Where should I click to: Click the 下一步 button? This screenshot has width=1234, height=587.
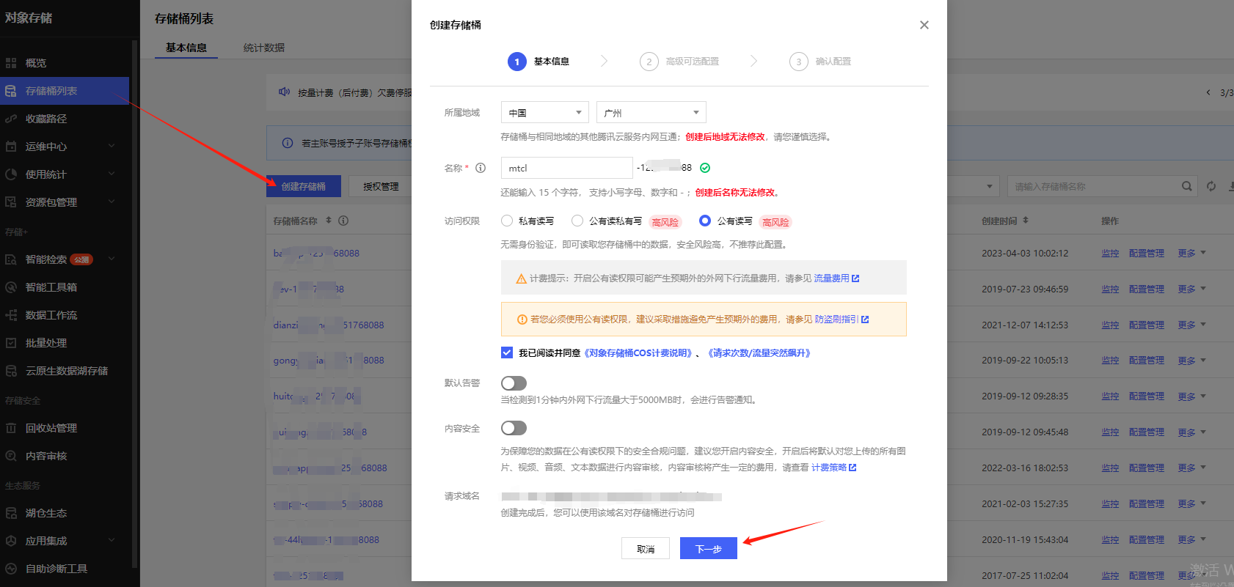tap(708, 549)
